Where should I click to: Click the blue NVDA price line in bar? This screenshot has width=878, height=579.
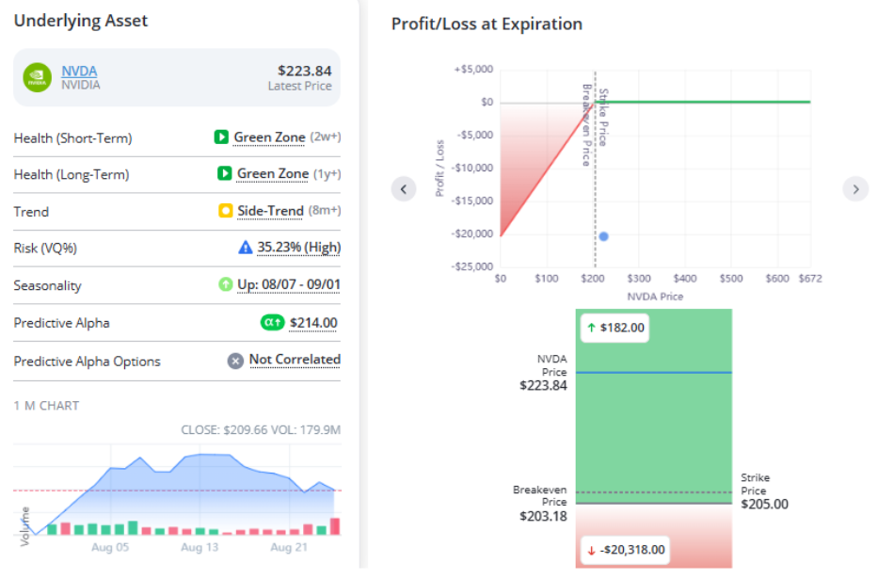[653, 373]
